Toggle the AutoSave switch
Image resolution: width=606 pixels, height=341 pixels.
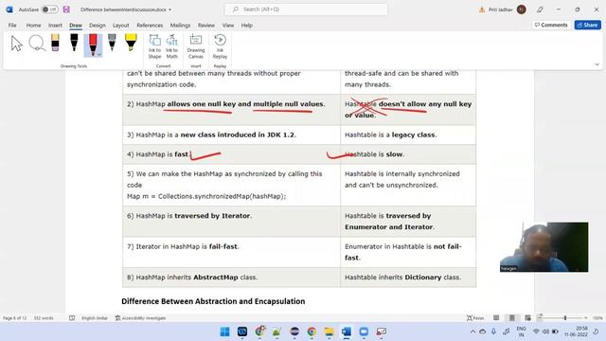49,9
